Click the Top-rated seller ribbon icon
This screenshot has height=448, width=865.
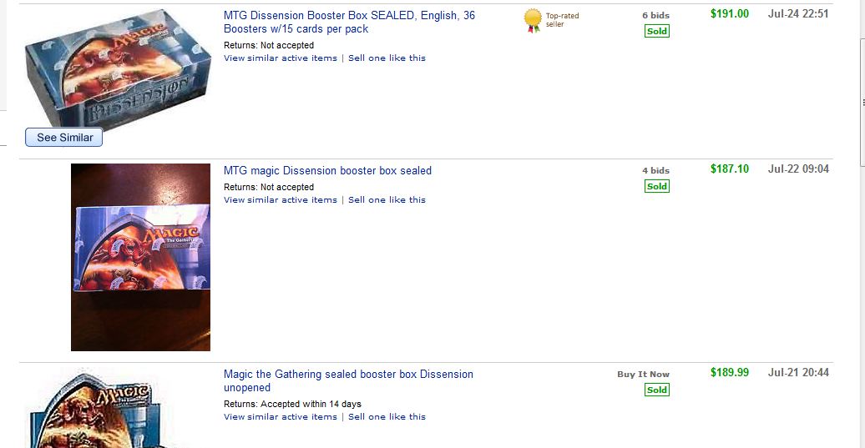[x=532, y=21]
